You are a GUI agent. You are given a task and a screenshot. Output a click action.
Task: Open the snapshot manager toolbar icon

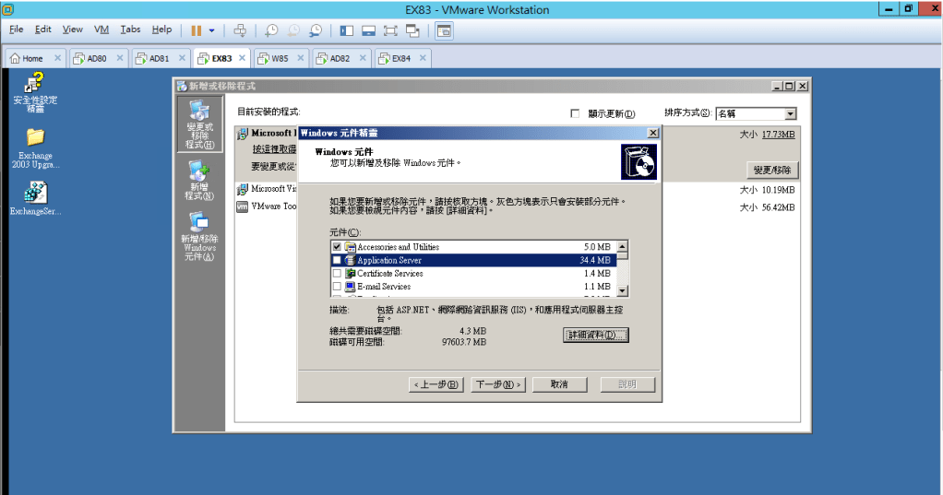(x=316, y=30)
